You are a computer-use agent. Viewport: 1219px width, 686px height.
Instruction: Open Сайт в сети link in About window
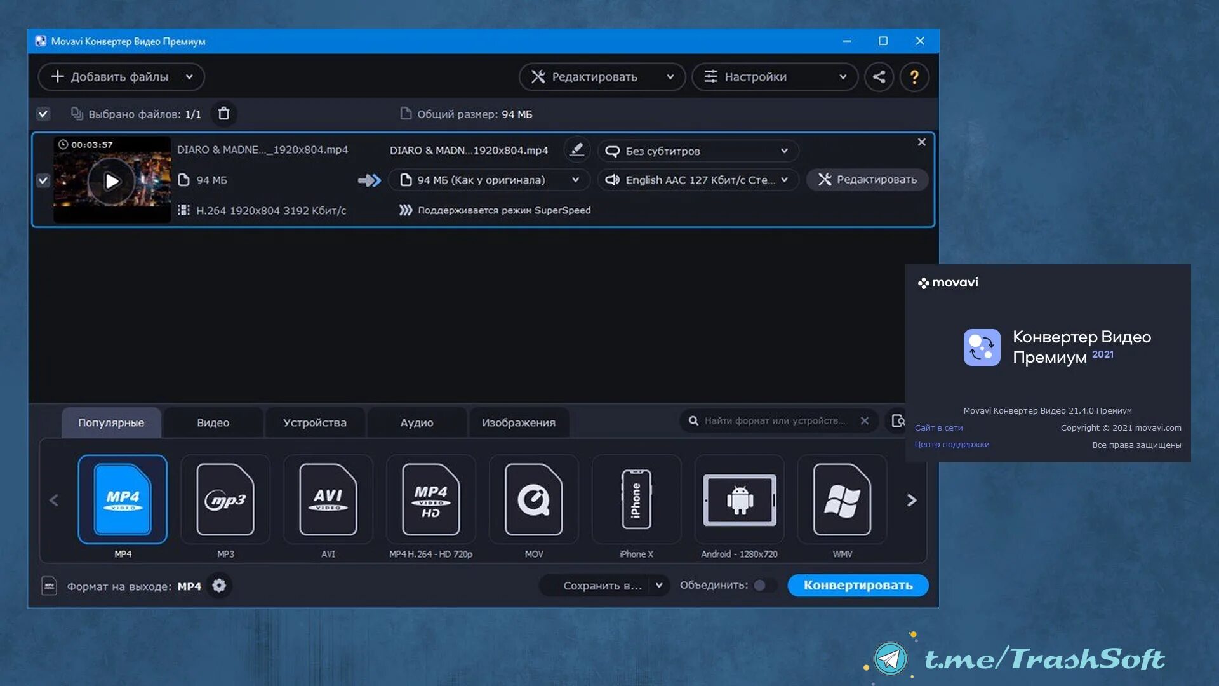point(938,427)
